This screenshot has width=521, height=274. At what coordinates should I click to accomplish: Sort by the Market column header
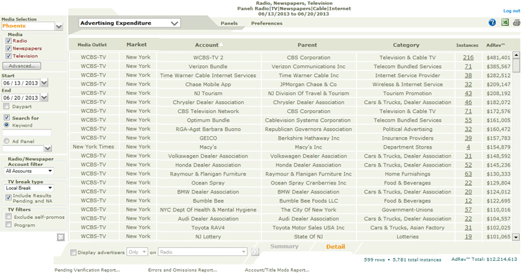click(x=136, y=45)
